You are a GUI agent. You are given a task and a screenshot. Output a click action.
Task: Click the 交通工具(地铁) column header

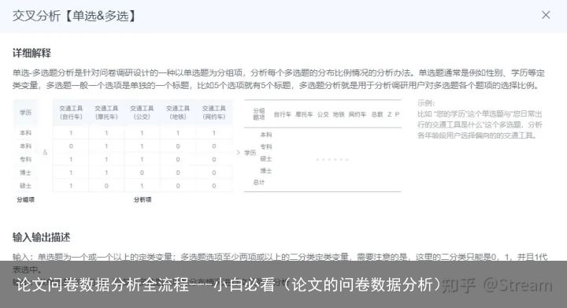(x=178, y=113)
